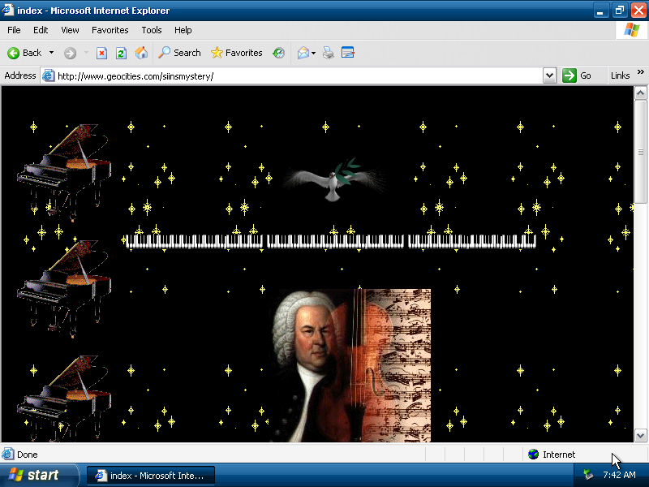Open the File menu

(x=14, y=30)
